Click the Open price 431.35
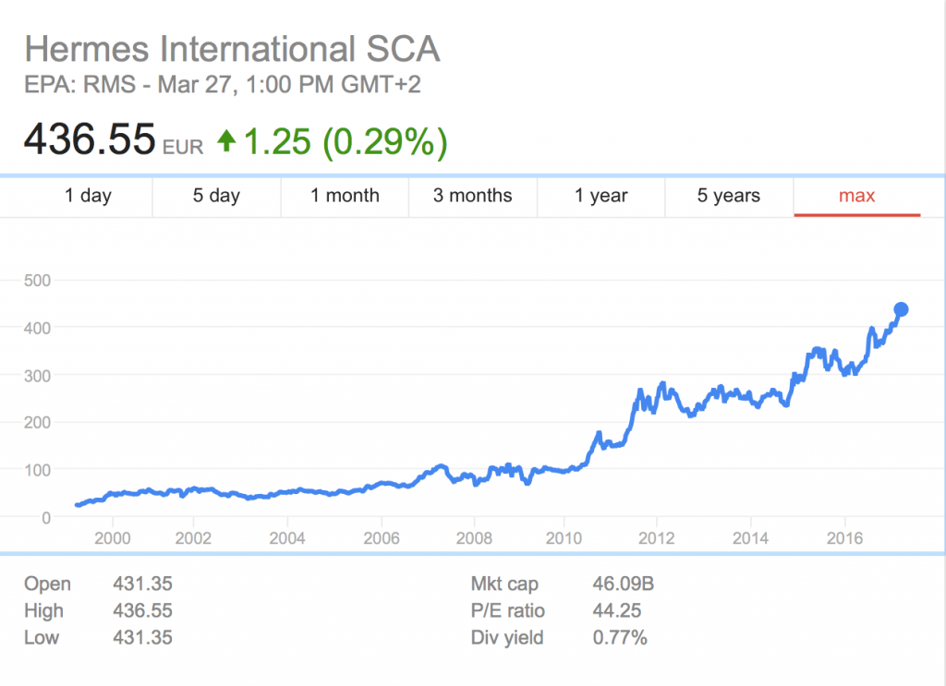Viewport: 946px width, 686px height. point(142,584)
